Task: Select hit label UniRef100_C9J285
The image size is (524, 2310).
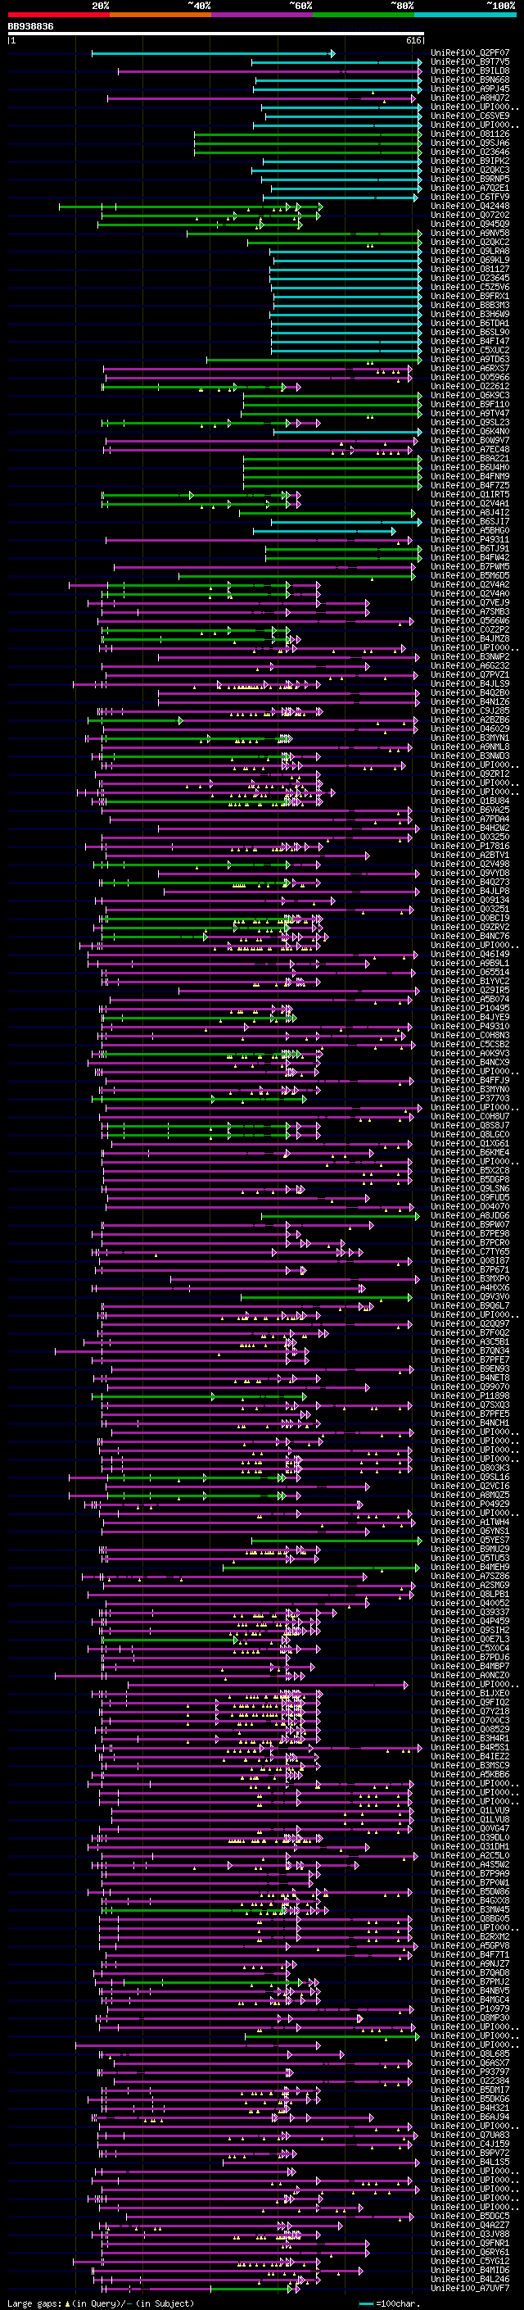Action: tap(470, 711)
